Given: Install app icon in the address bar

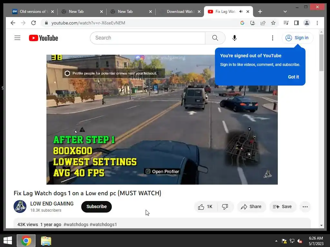Looking at the screenshot, I should (253, 23).
